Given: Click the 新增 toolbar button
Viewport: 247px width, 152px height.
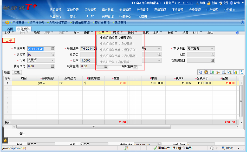Looking at the screenshot, I should [x=37, y=32].
